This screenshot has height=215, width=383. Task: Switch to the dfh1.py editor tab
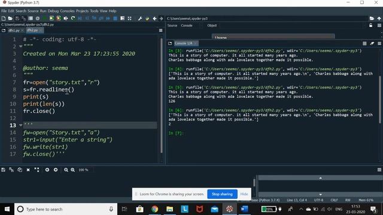pyautogui.click(x=14, y=30)
